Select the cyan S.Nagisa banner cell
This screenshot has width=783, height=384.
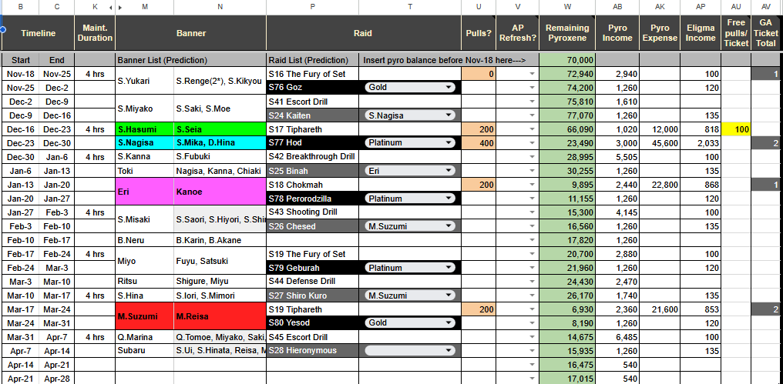click(x=144, y=143)
